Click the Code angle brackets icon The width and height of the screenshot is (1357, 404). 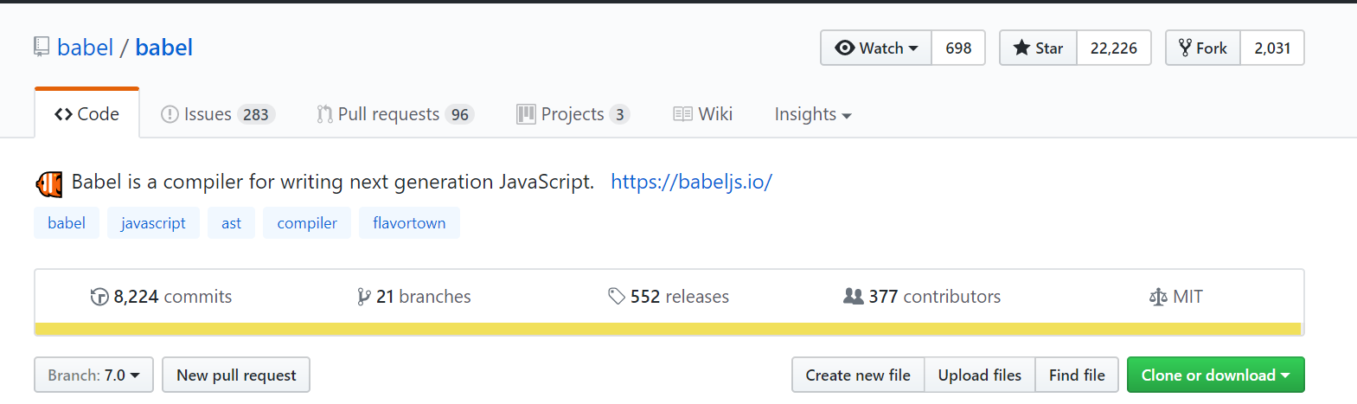click(x=63, y=114)
